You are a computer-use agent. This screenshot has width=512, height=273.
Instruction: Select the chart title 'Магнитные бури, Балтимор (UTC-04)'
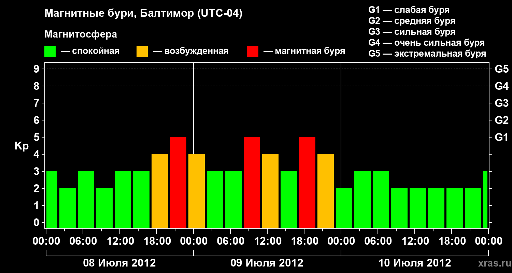[143, 14]
